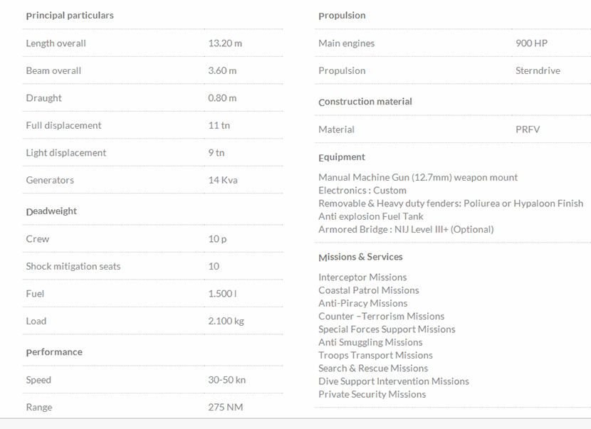Click the Range 275 NM value
The image size is (591, 429).
(225, 408)
